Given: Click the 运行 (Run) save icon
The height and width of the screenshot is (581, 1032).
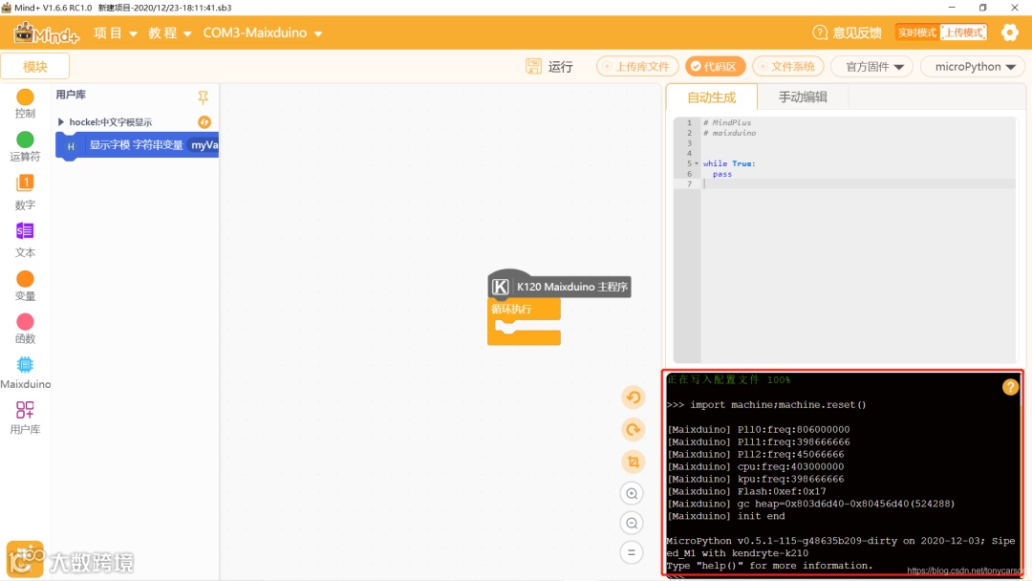Looking at the screenshot, I should click(x=533, y=66).
